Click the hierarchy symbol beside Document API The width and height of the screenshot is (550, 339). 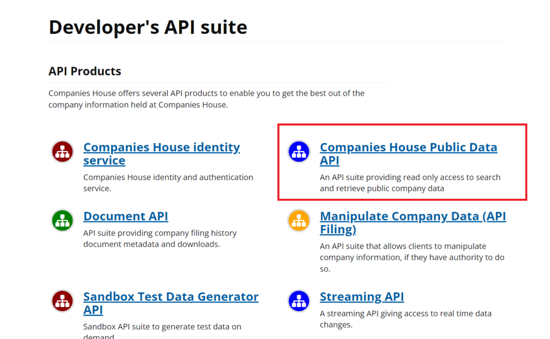62,220
